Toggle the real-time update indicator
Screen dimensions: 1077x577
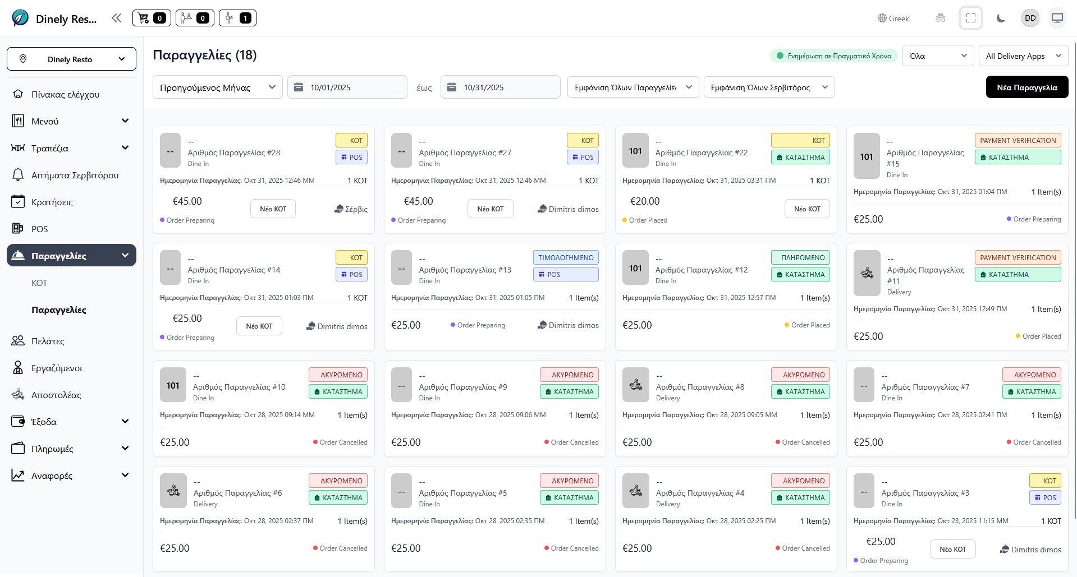point(833,56)
